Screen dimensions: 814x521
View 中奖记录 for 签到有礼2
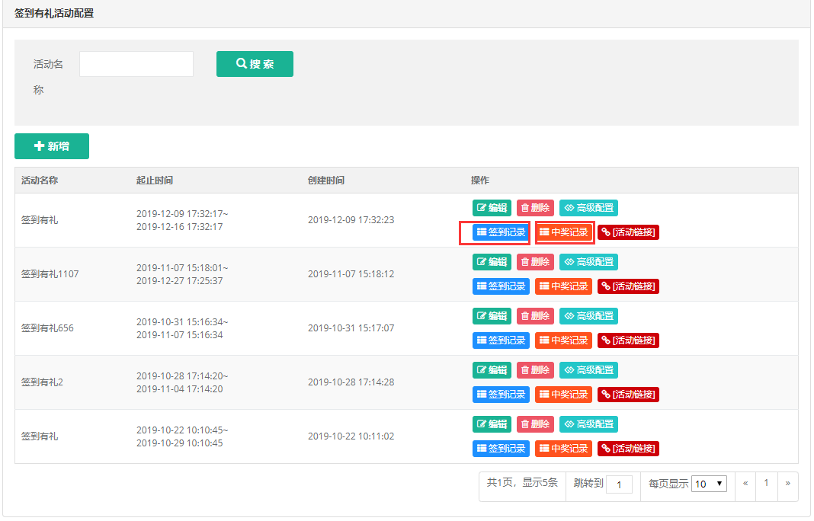(x=564, y=395)
